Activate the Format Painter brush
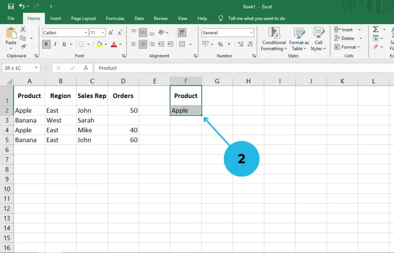394x253 pixels. 23,47
